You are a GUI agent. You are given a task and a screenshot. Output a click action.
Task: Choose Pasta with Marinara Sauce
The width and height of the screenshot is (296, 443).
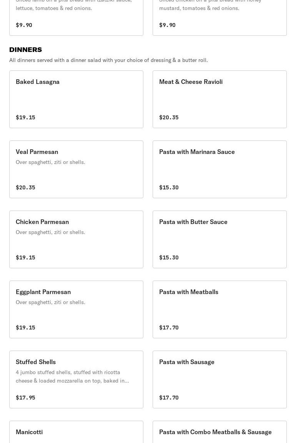click(220, 169)
